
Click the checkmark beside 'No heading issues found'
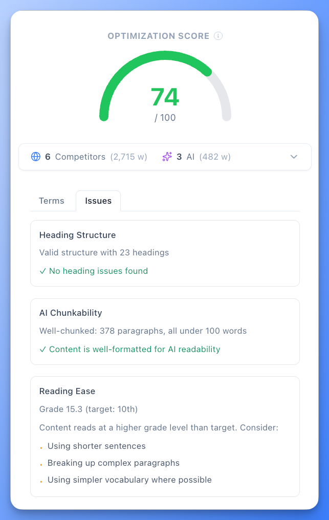43,271
